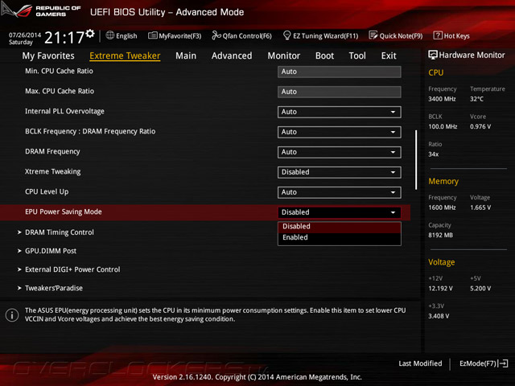Viewport: 515px width, 386px height.
Task: Open the DRAM Frequency dropdown
Action: click(x=340, y=152)
